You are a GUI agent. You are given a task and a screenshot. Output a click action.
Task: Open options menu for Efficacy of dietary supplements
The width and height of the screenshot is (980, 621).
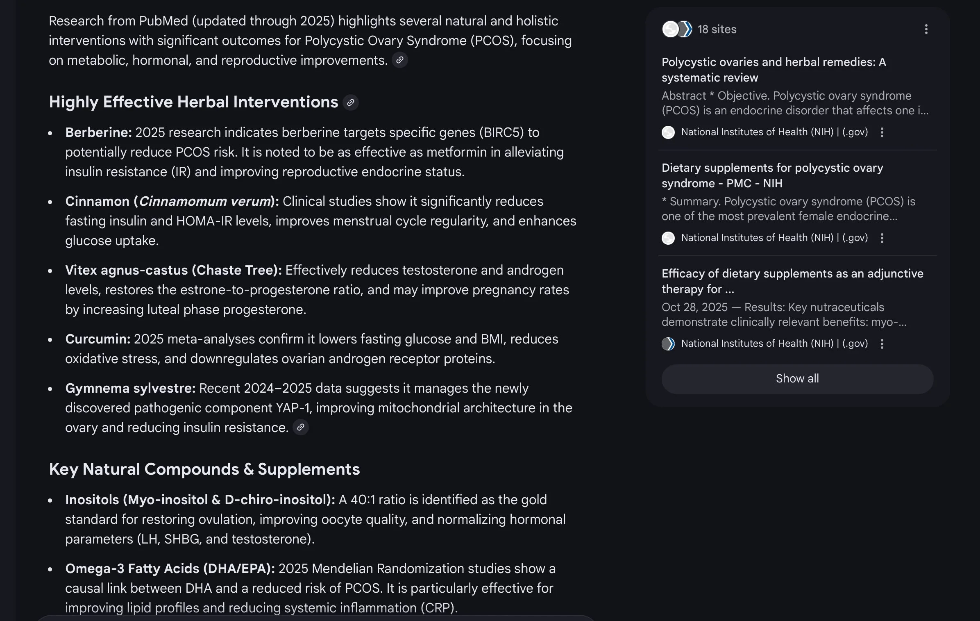882,344
